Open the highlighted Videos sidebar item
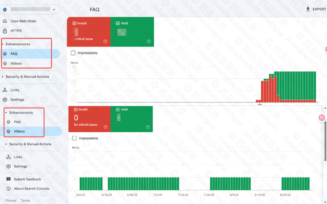 pos(19,131)
